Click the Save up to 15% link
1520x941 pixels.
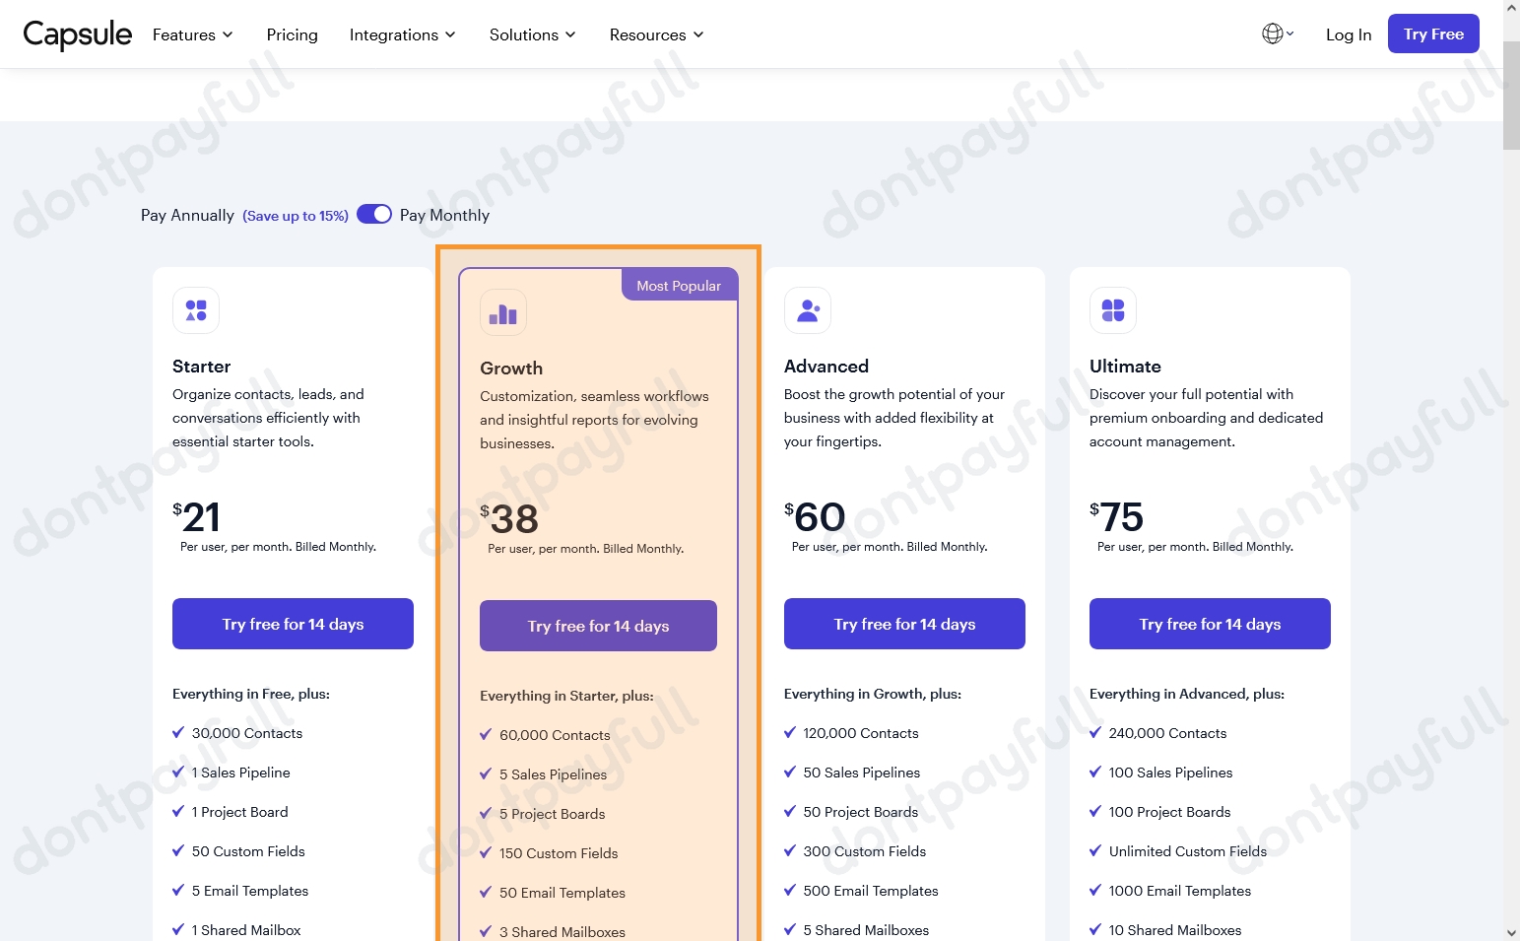(295, 215)
